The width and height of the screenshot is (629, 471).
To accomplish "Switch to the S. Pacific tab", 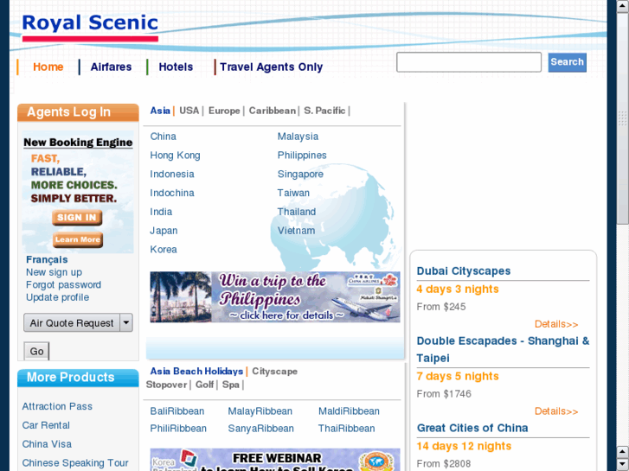I will pyautogui.click(x=324, y=111).
